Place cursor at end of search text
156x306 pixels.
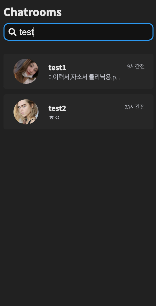(33, 32)
